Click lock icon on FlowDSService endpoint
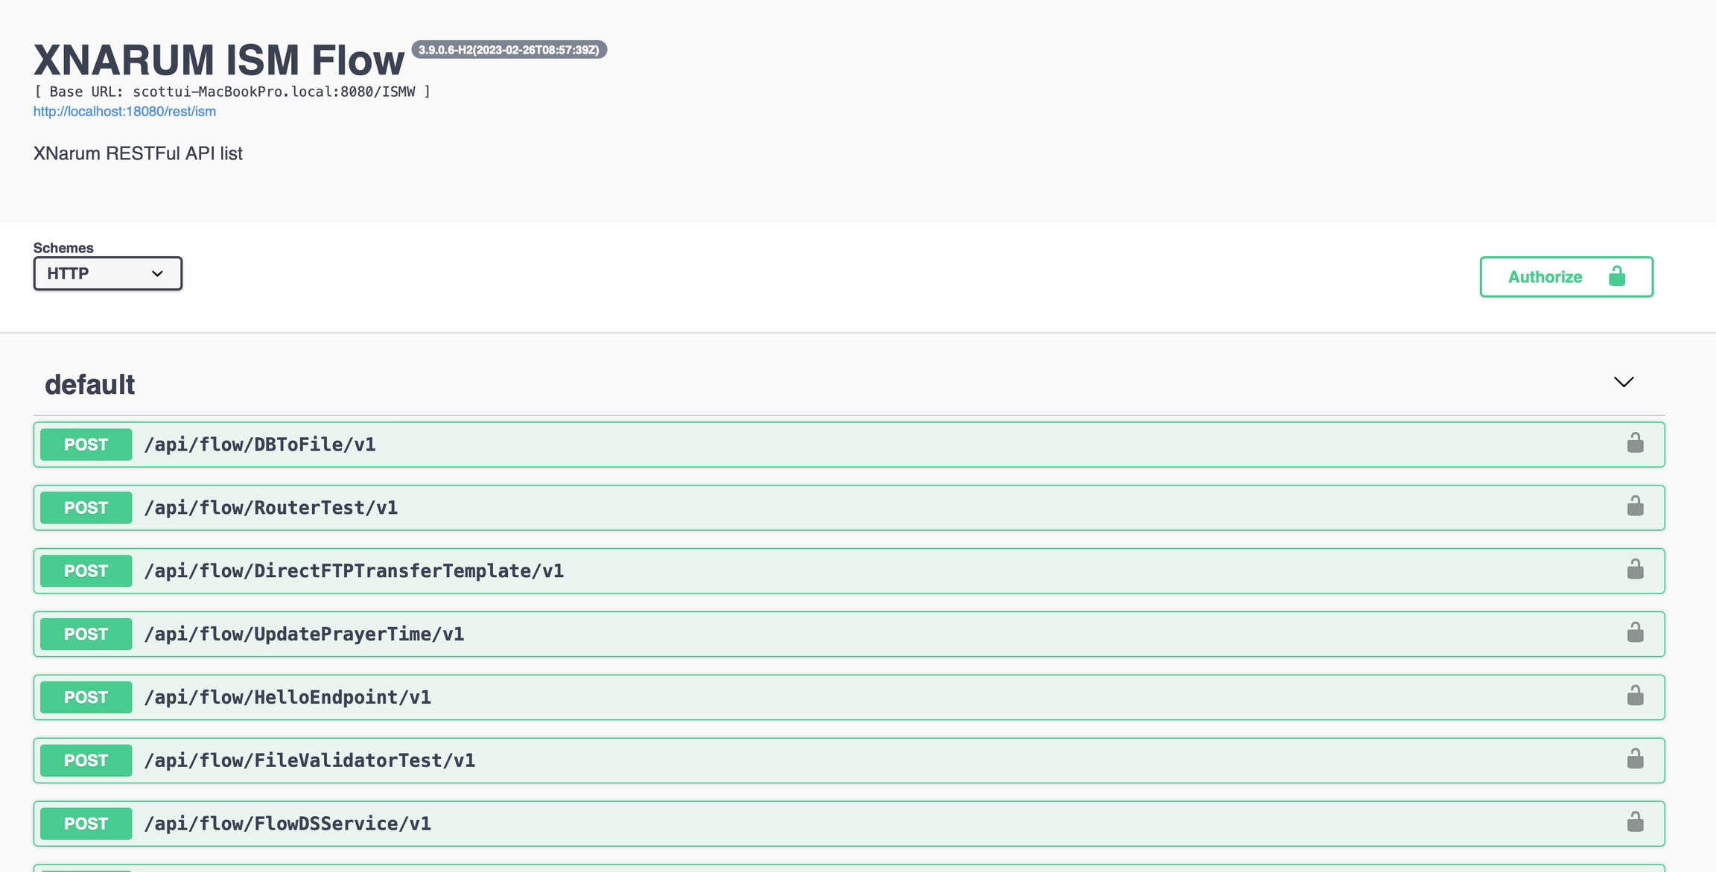1716x872 pixels. 1635,823
